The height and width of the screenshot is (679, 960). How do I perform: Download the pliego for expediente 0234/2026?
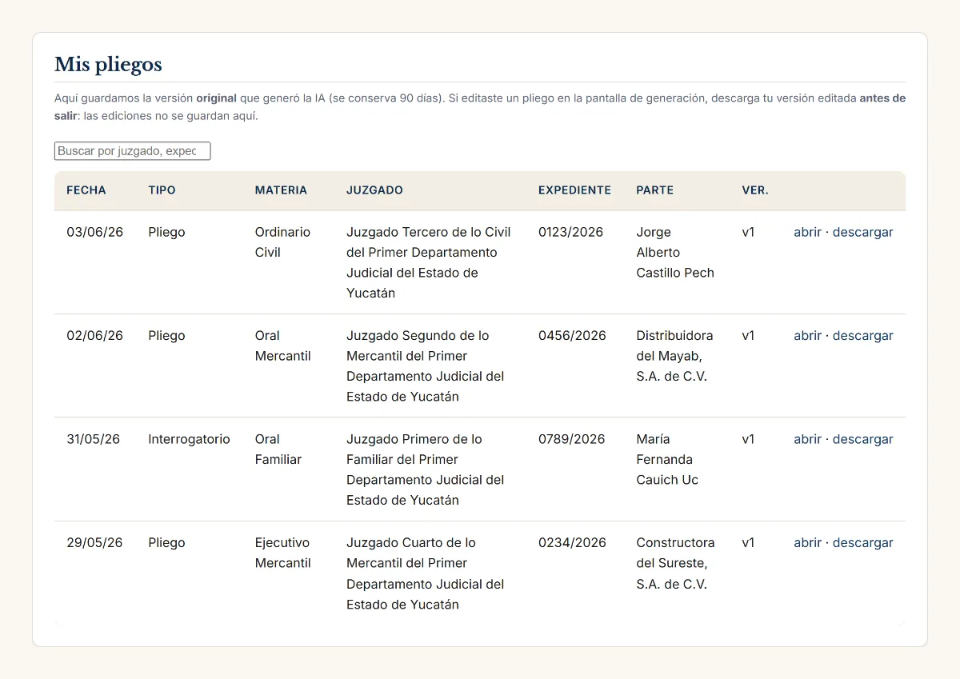click(x=862, y=542)
